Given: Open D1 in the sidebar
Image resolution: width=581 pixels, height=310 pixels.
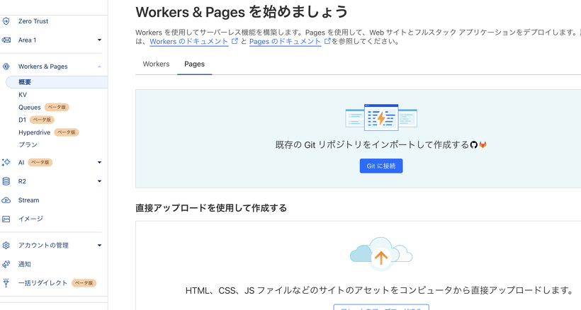Looking at the screenshot, I should pos(22,120).
